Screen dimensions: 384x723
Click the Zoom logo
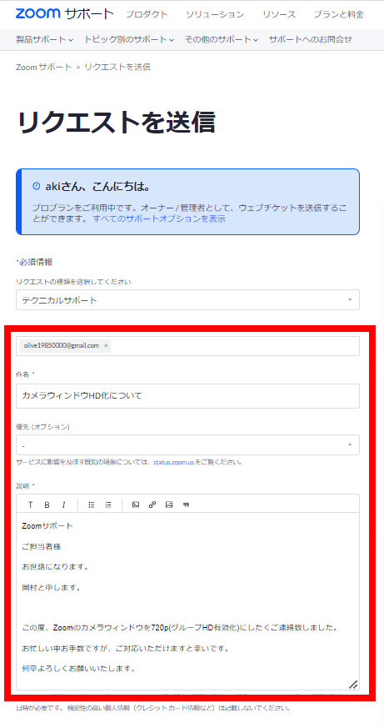coord(37,13)
